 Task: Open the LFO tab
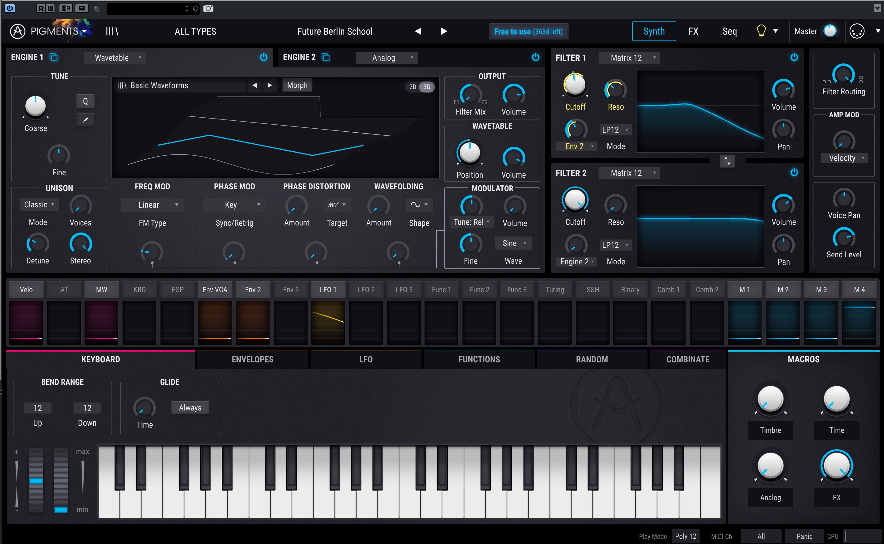[366, 359]
